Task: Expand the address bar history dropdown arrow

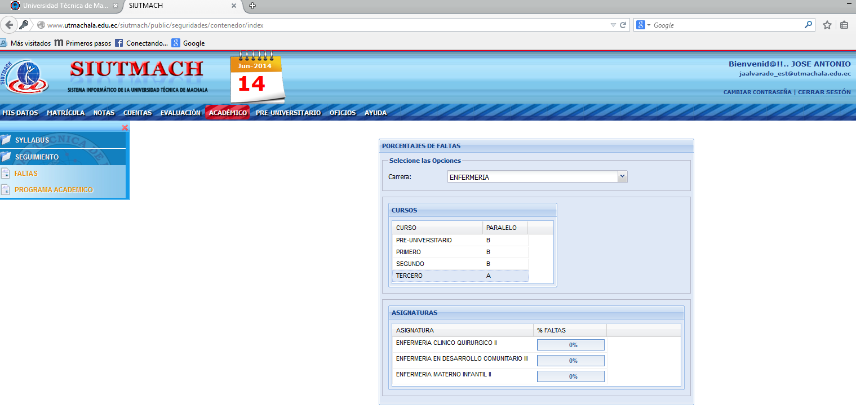Action: pos(613,25)
